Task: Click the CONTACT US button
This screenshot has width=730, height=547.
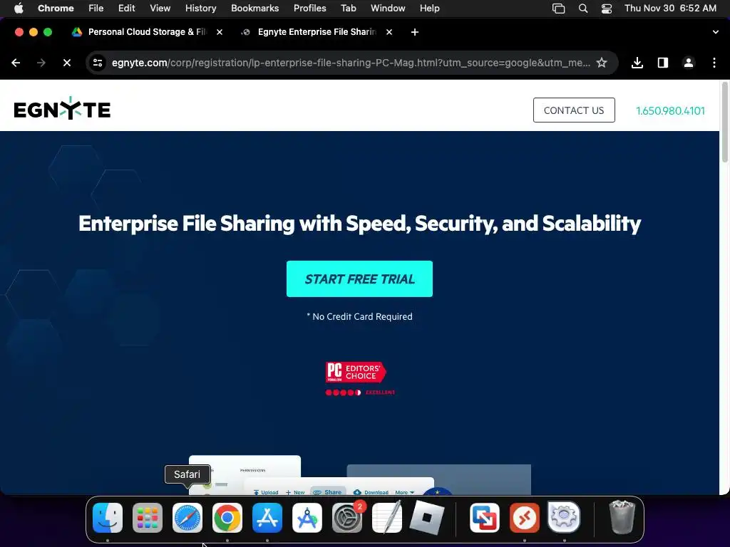Action: click(574, 110)
